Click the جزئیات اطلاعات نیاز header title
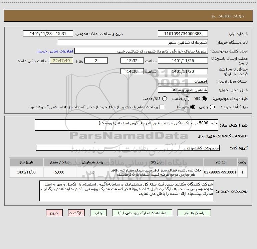 tap(227, 16)
